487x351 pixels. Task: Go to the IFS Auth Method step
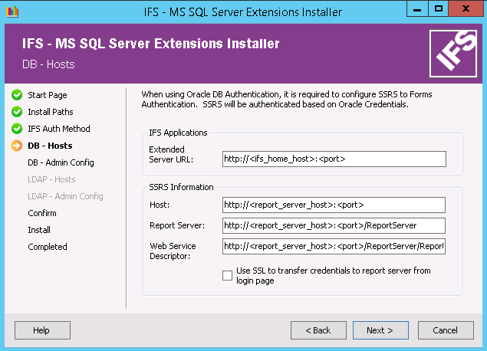(x=59, y=129)
